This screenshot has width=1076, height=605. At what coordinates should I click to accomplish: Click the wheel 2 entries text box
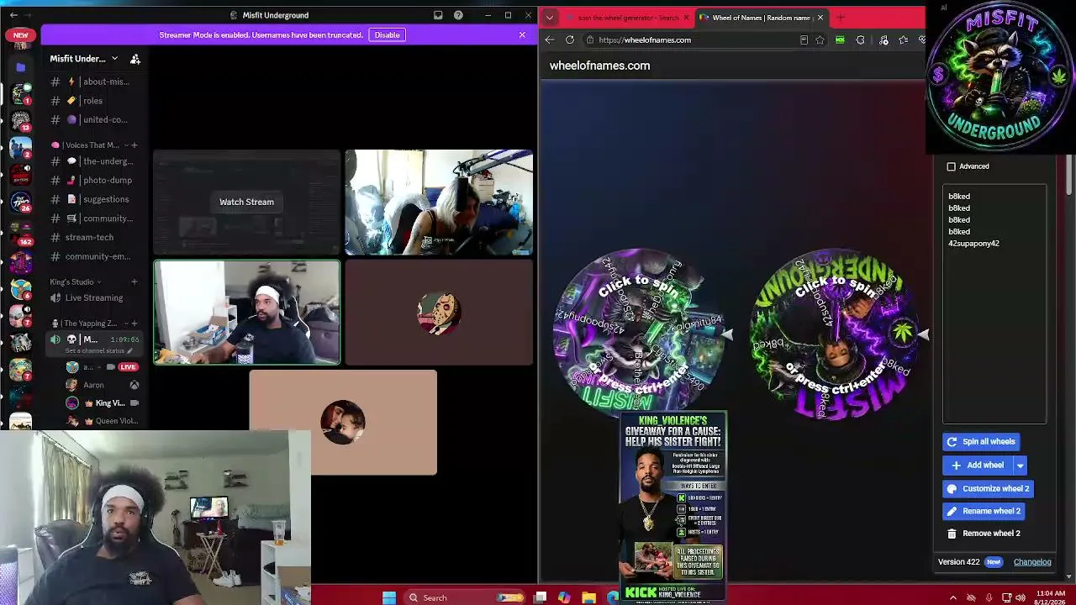pyautogui.click(x=994, y=304)
